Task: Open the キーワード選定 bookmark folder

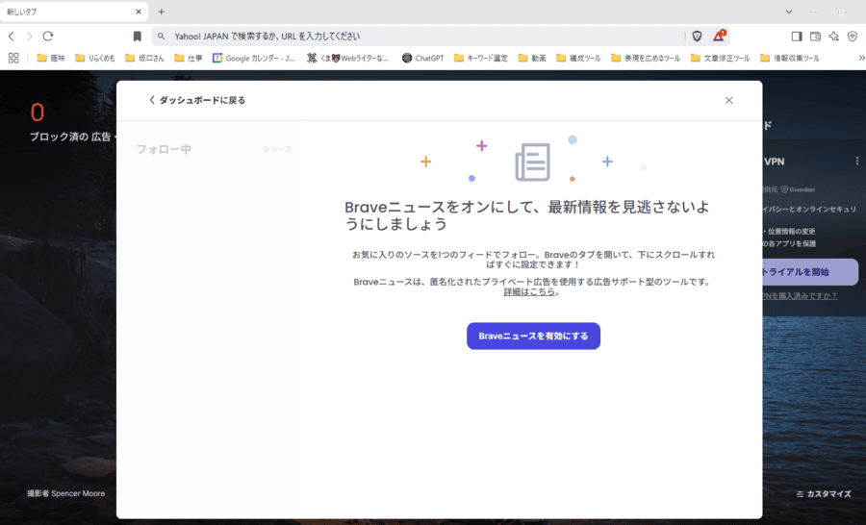Action: tap(480, 58)
